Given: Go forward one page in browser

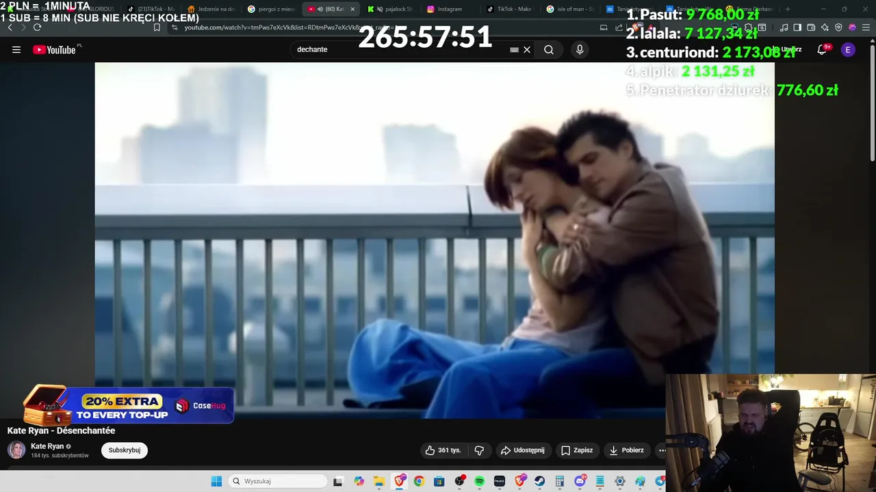Looking at the screenshot, I should tap(23, 27).
